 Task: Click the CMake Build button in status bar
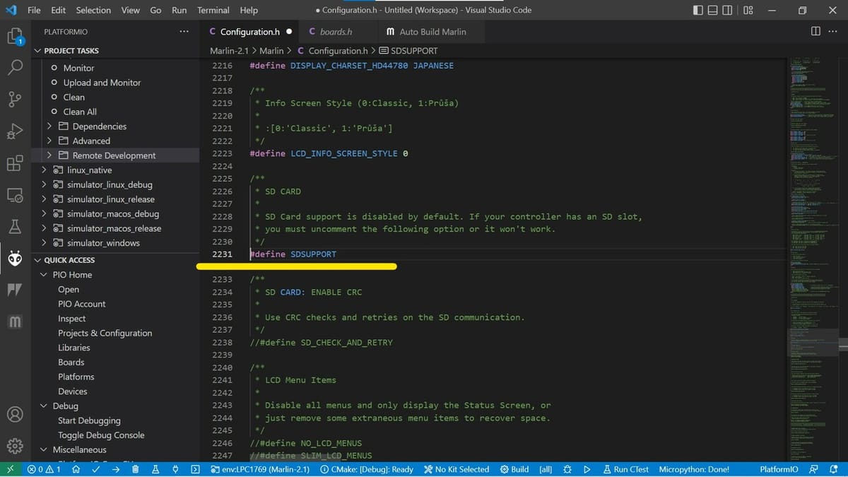(514, 469)
